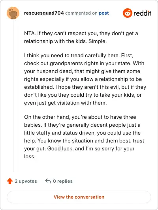Viewport: 158px width, 210px height.
Task: Click the paragraph starting "On the other hand"
Action: coord(84,137)
